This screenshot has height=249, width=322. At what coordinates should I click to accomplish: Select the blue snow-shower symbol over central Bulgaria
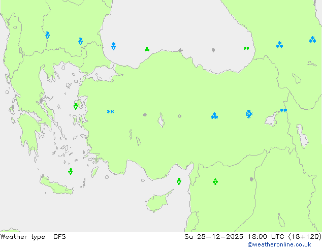tap(80, 41)
